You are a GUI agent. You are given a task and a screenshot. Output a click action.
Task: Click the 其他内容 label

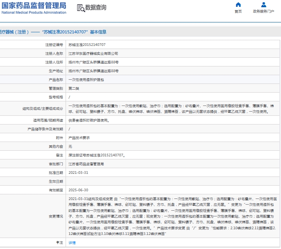coord(56,147)
